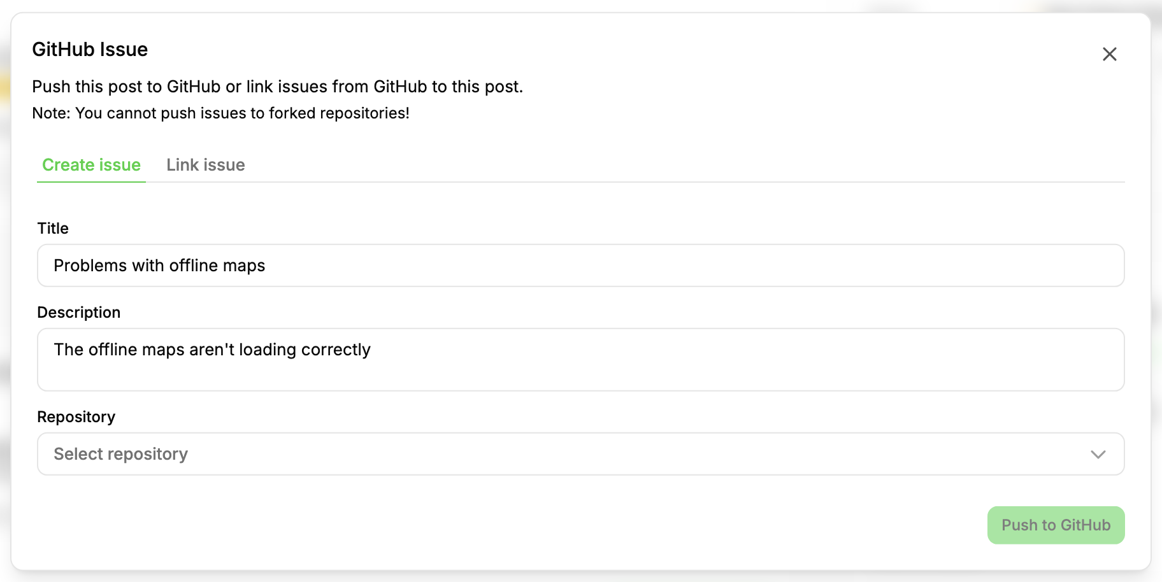
Task: Place the cursor in 'Problems with offline maps' text
Action: 159,266
